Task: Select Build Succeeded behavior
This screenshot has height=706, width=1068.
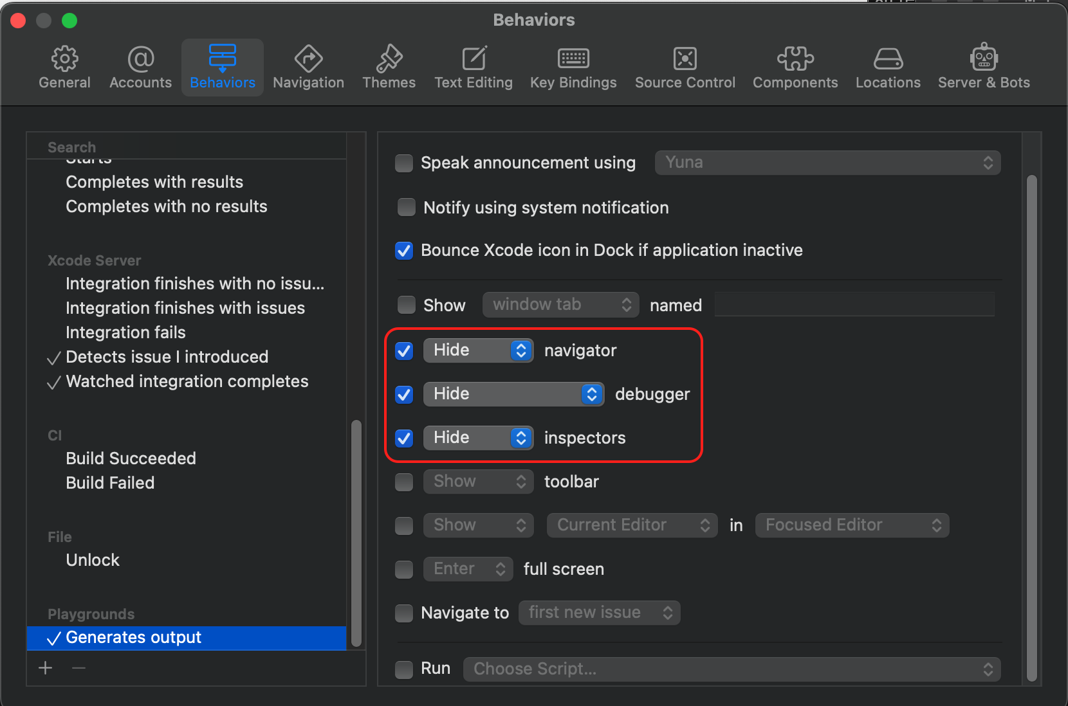Action: click(x=131, y=458)
